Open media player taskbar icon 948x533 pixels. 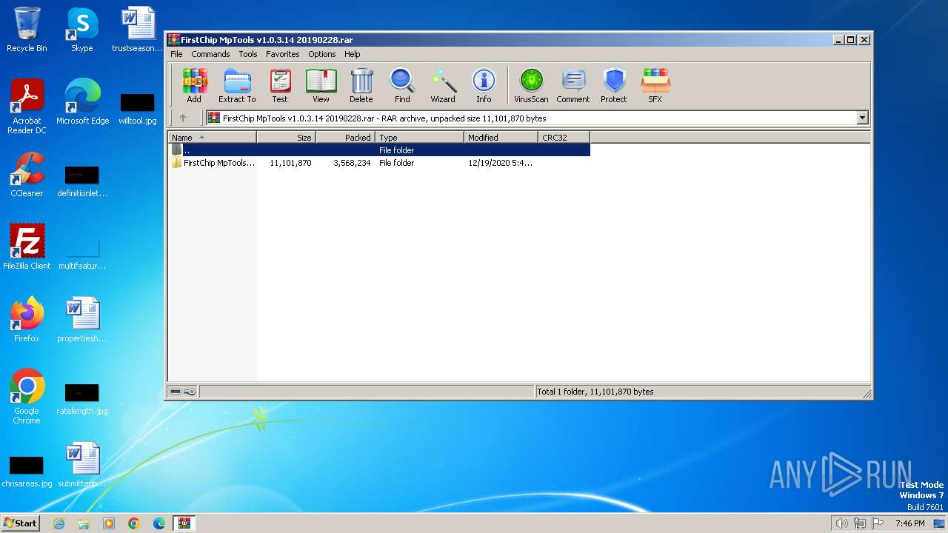pyautogui.click(x=109, y=523)
